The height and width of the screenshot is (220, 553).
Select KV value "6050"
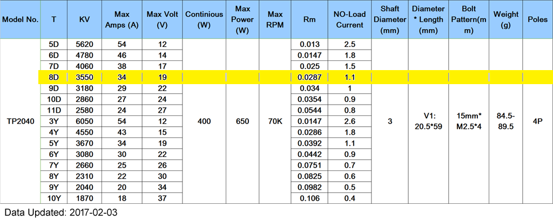coord(84,121)
